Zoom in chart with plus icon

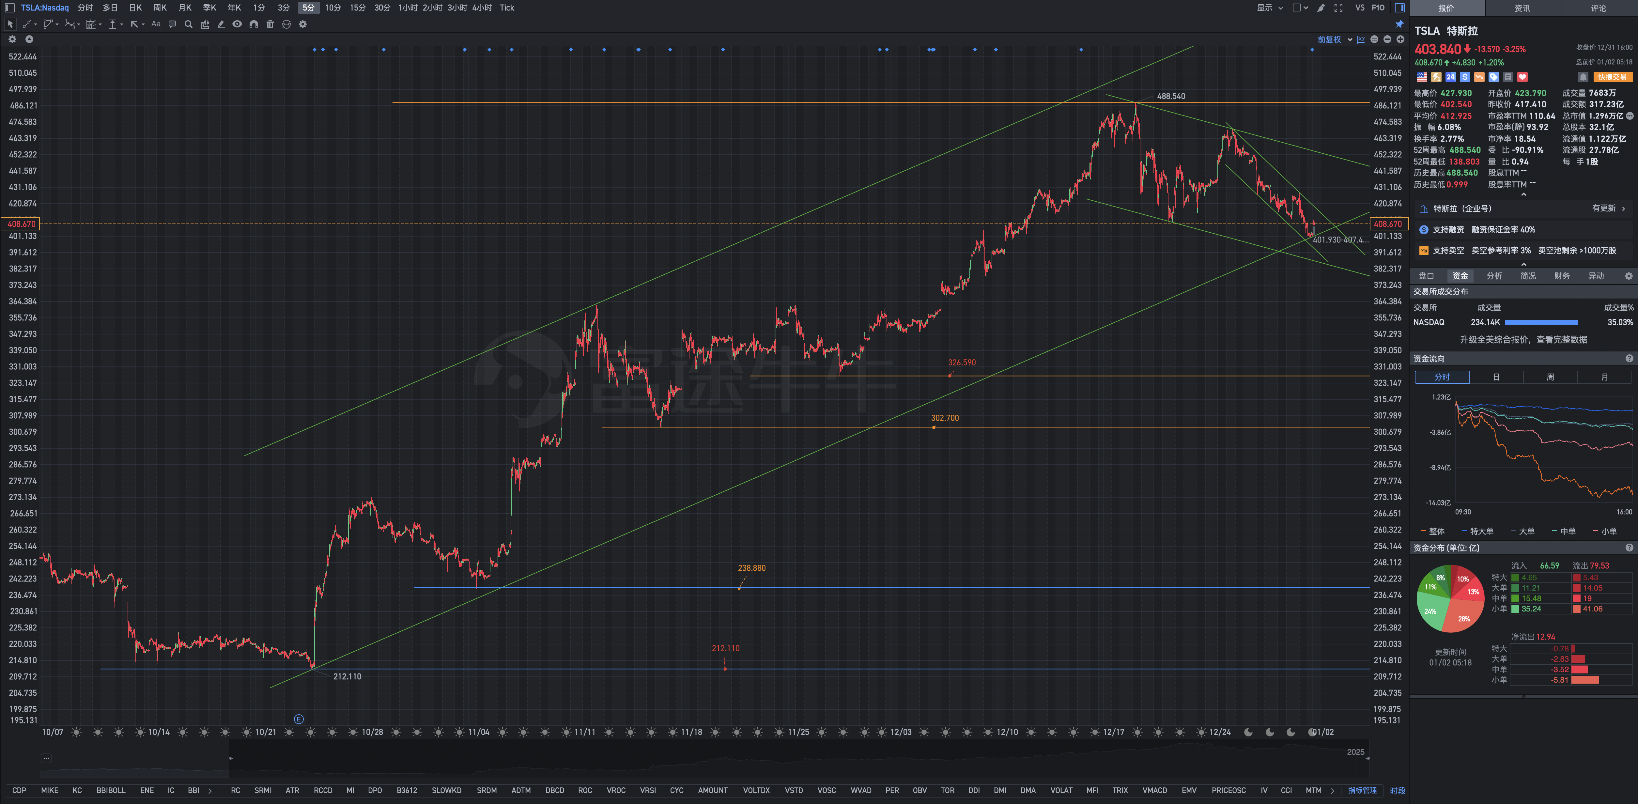[1400, 39]
